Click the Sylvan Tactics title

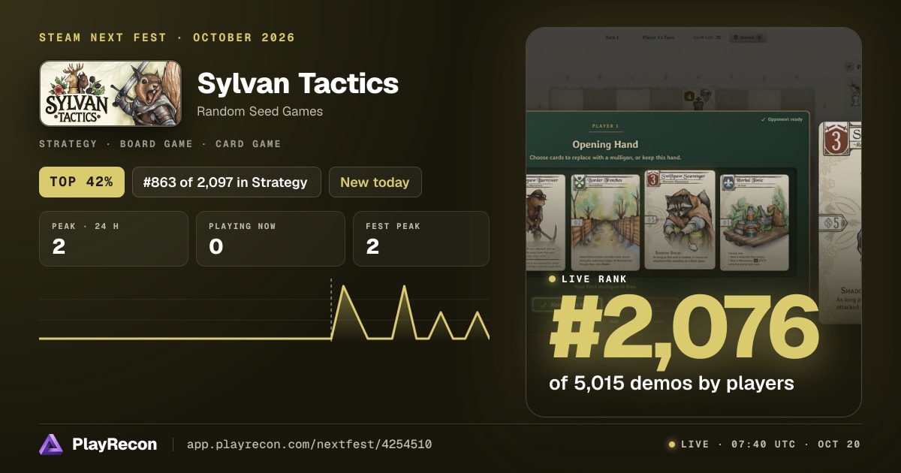[297, 83]
